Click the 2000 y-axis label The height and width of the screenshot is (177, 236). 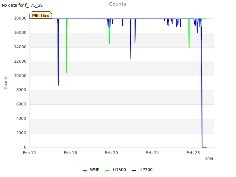point(21,133)
